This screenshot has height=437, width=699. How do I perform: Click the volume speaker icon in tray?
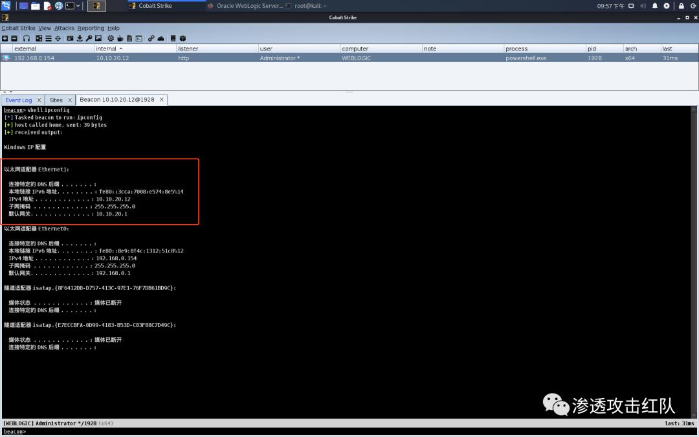(x=643, y=6)
